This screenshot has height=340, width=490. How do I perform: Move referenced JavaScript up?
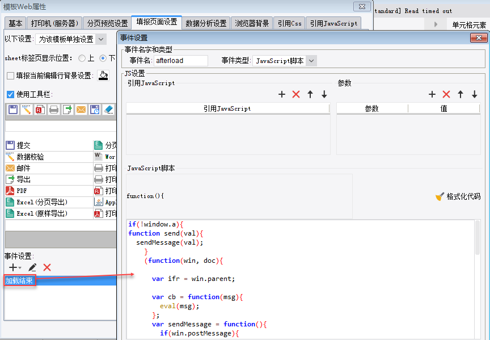310,94
